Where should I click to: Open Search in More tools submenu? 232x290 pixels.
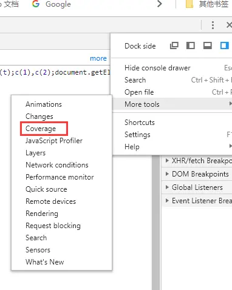pos(62,238)
